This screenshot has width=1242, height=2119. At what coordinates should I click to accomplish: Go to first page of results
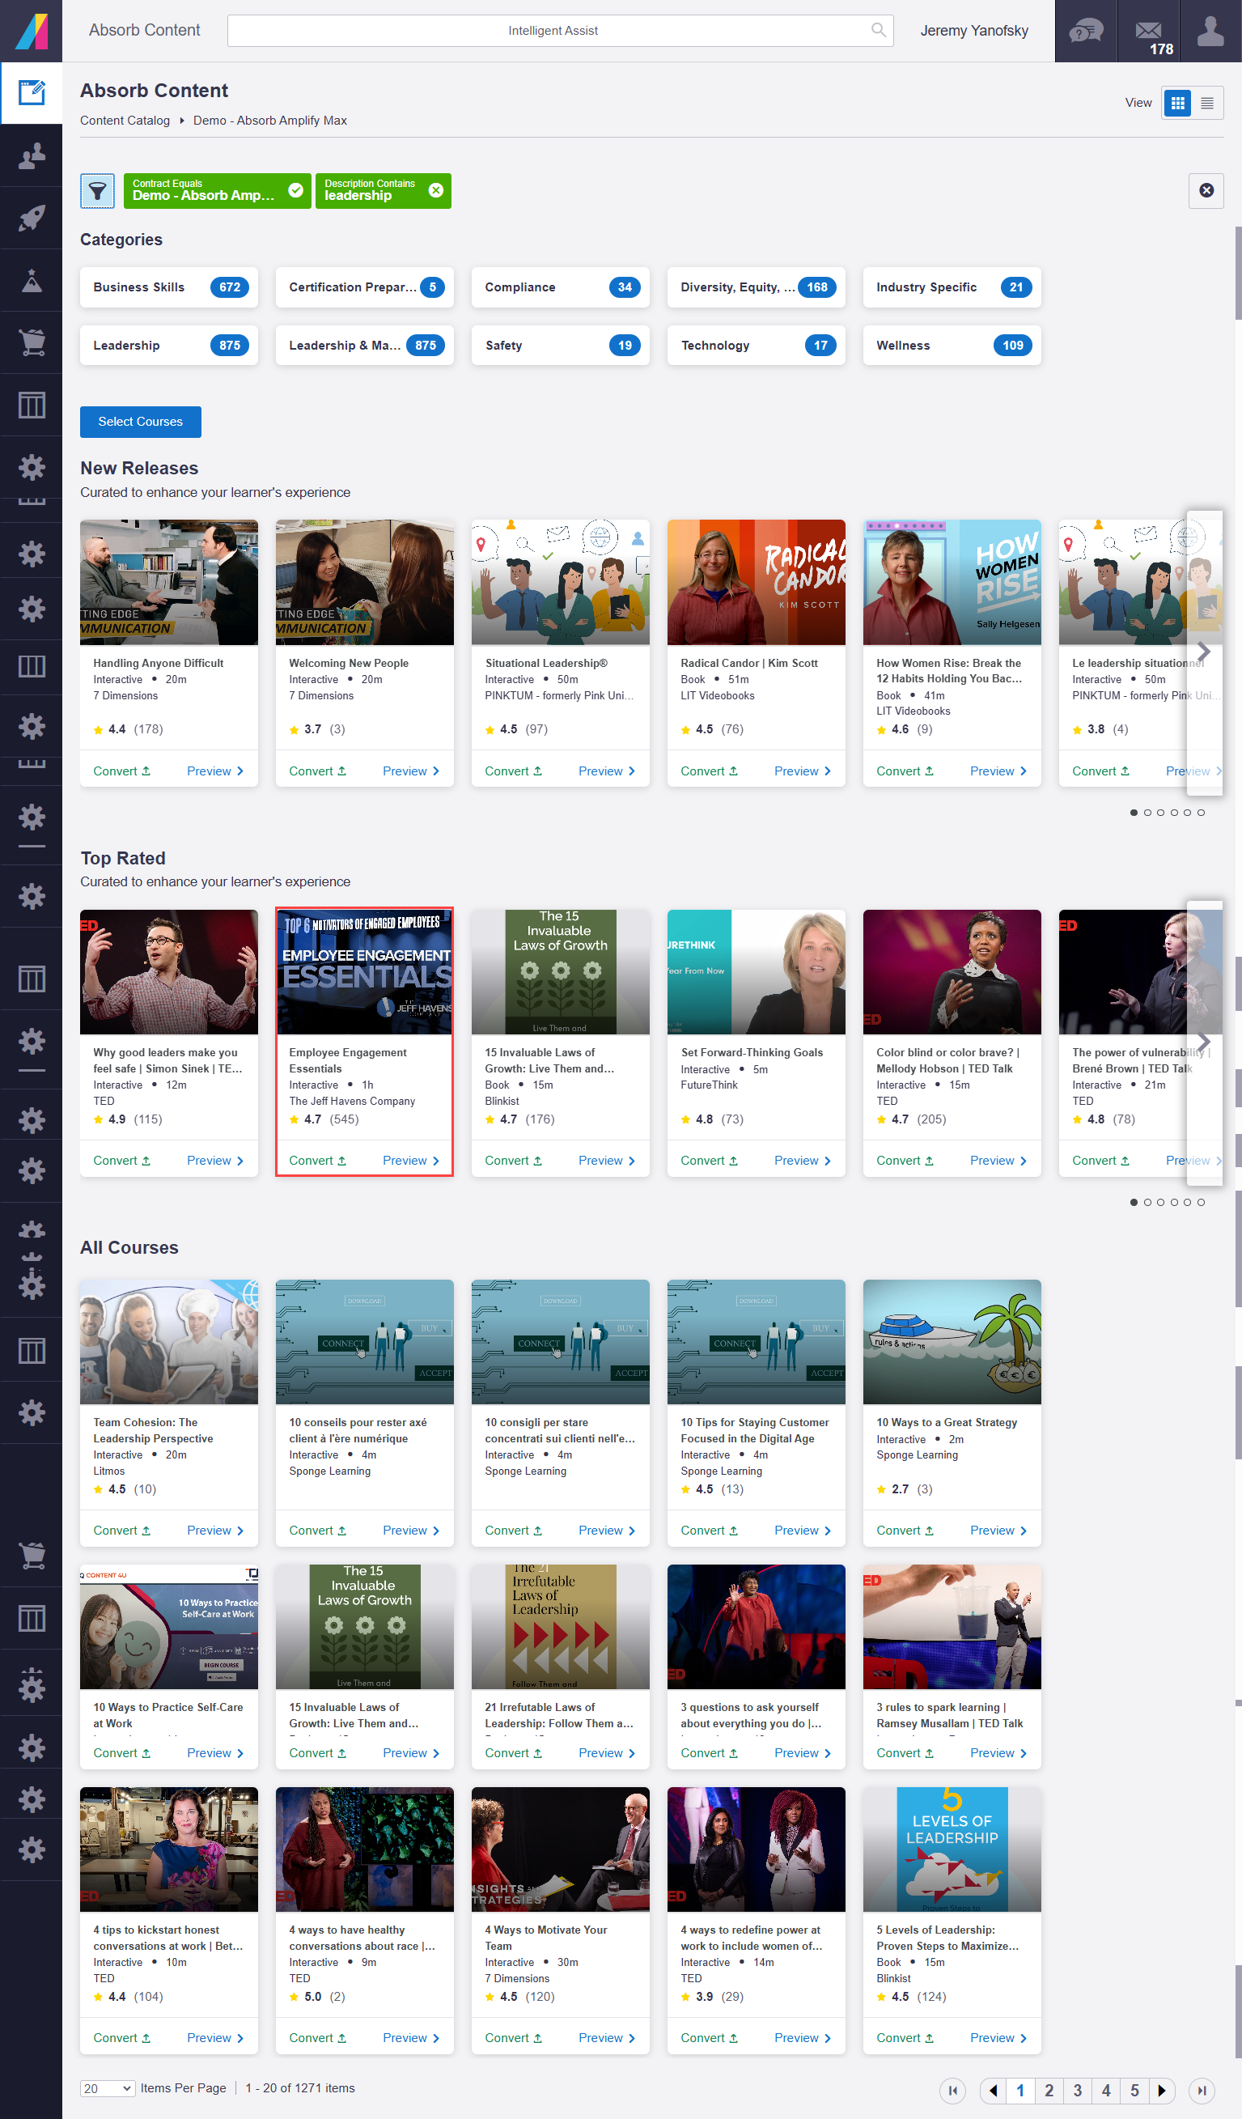point(953,2091)
